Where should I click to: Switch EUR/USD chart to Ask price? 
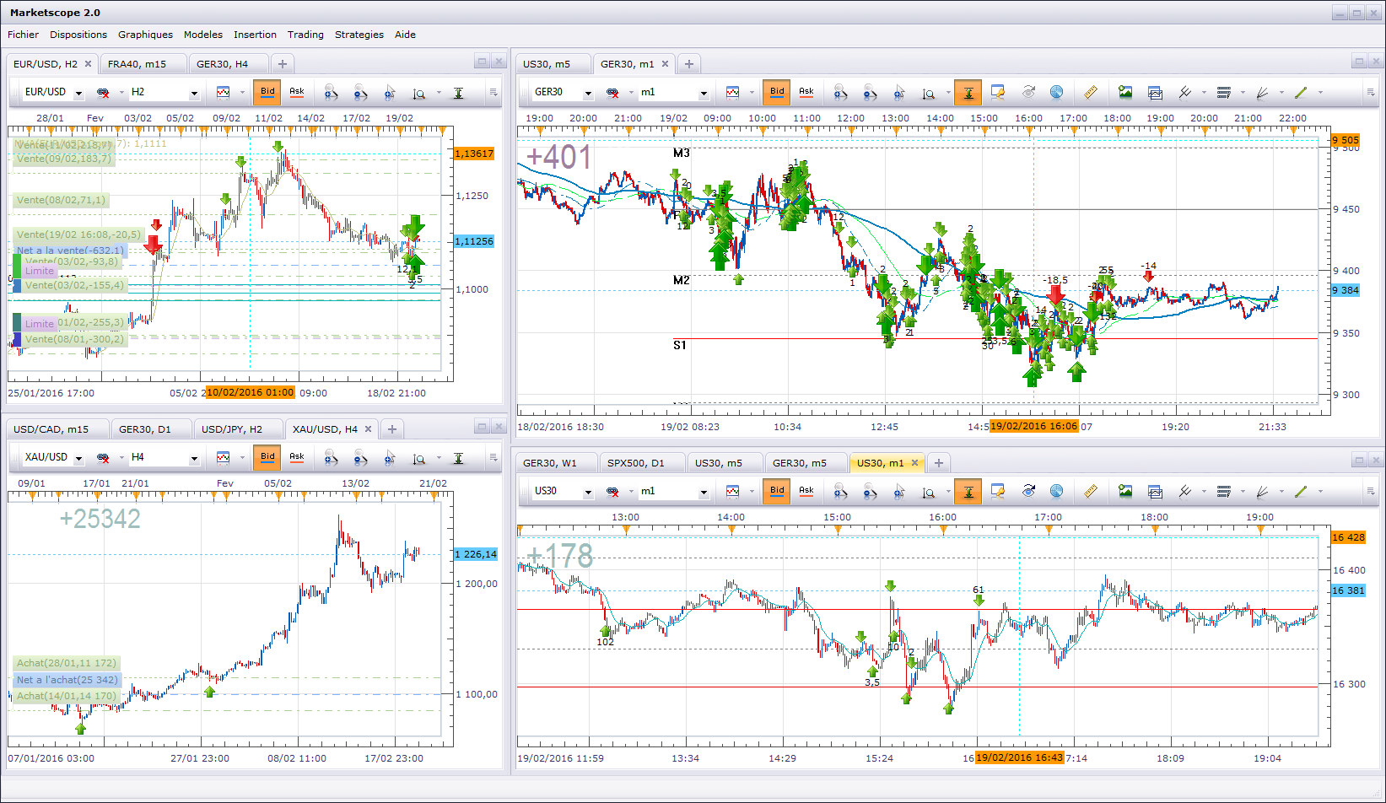pyautogui.click(x=297, y=92)
